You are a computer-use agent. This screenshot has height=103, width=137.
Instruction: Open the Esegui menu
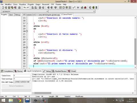tap(38, 4)
